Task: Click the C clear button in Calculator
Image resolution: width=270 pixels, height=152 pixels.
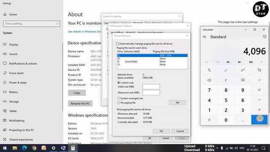Action: [x=226, y=80]
